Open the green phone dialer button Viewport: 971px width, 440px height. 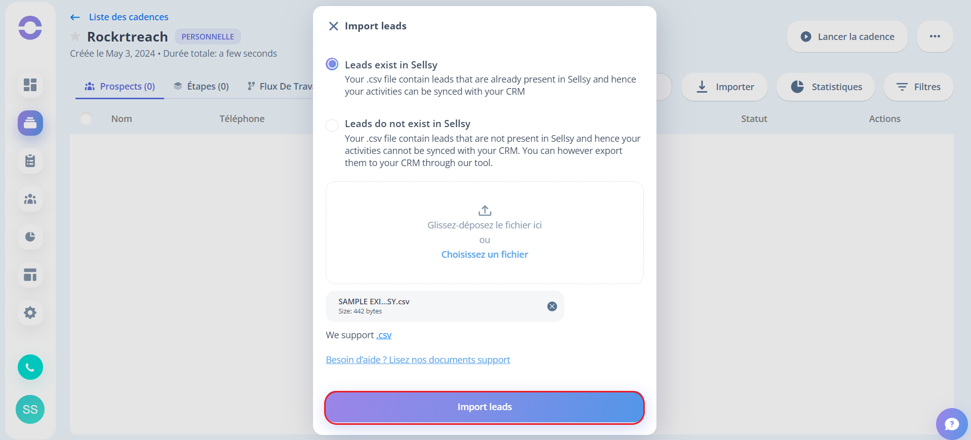[x=30, y=367]
